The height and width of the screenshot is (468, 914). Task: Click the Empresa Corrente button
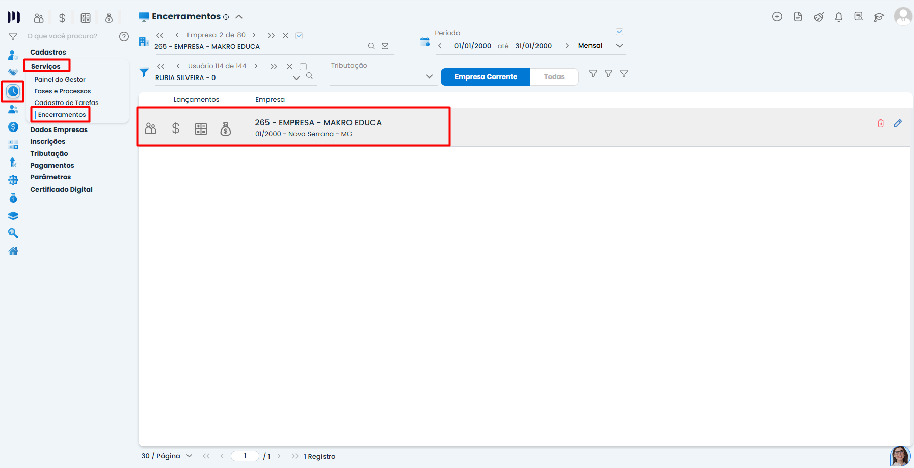[486, 77]
